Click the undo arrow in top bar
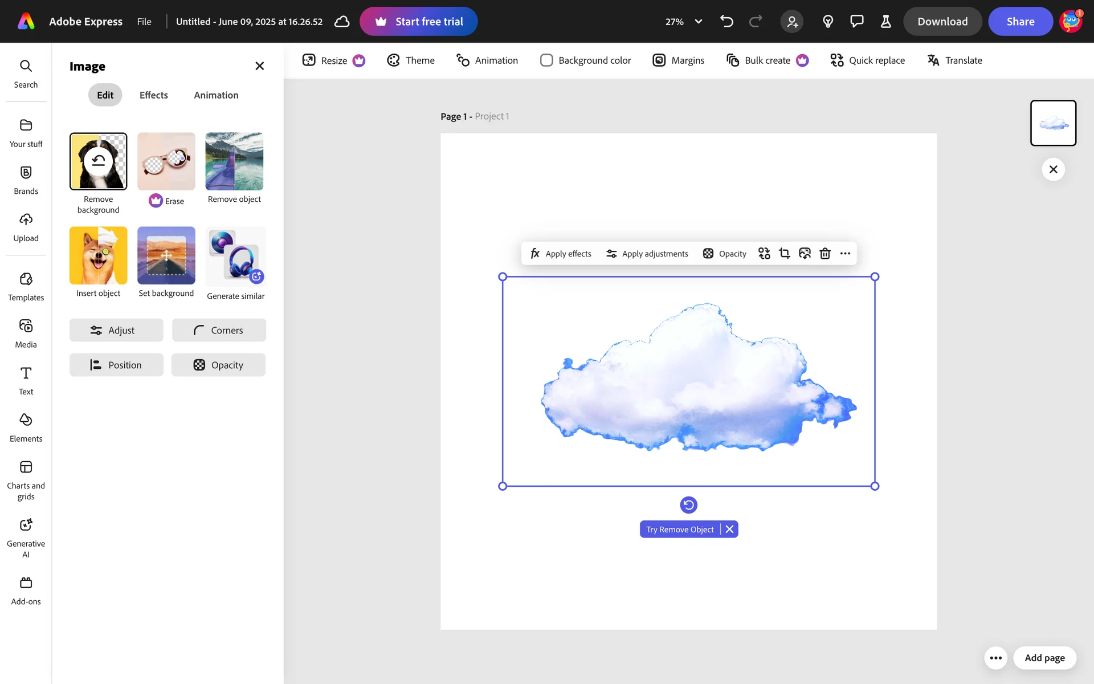 (726, 22)
